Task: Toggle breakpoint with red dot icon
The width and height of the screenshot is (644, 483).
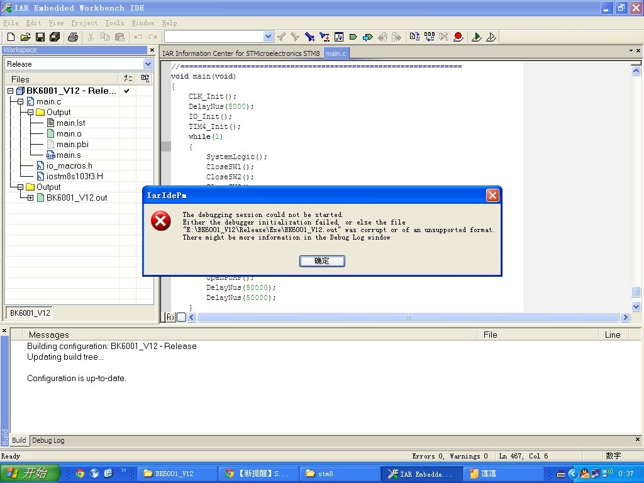Action: tap(458, 37)
